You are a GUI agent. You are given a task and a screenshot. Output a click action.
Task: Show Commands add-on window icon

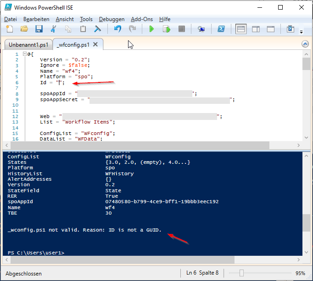click(x=291, y=29)
